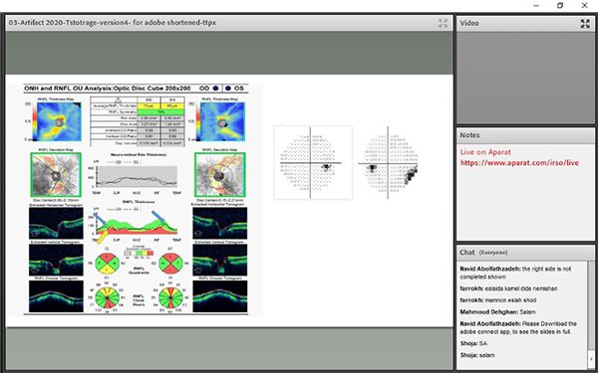Click the Chat (Everyone) pod header
The image size is (598, 373).
[x=525, y=253]
